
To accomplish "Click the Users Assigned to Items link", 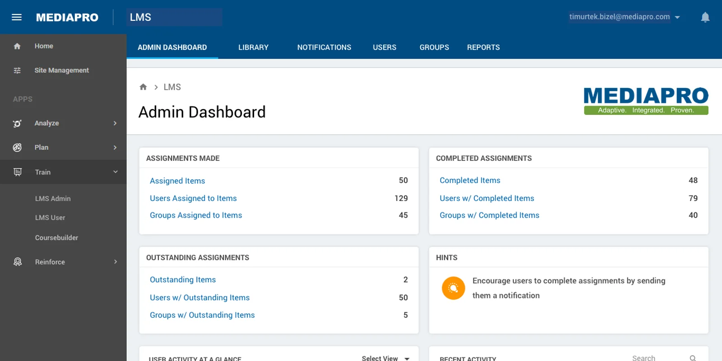I will [193, 198].
